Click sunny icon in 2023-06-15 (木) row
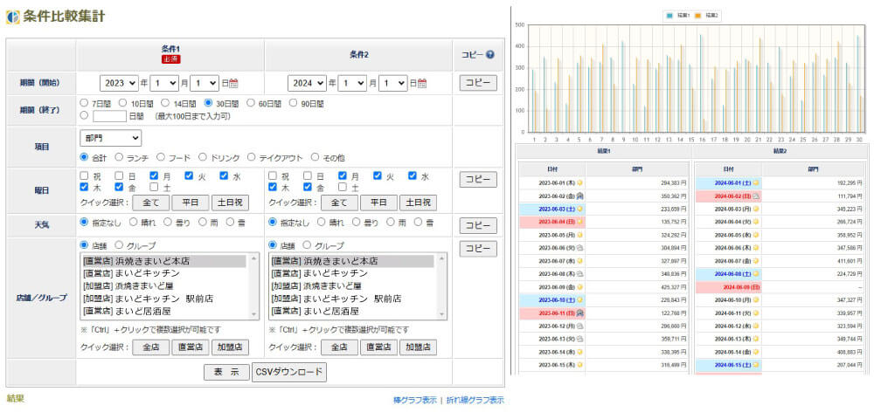Viewport: 874px width, 419px height. [x=579, y=365]
